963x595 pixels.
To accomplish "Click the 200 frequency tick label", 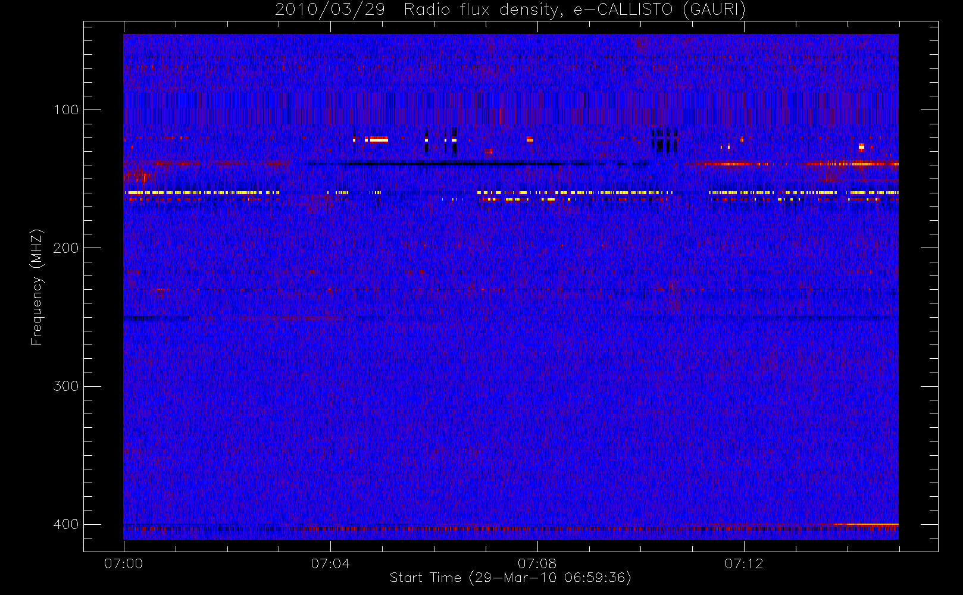I will pyautogui.click(x=65, y=248).
